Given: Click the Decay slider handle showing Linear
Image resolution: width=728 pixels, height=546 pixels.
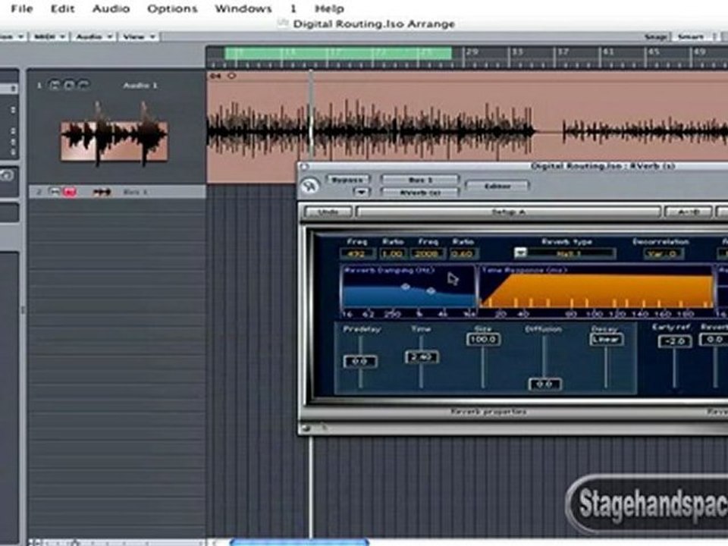Looking at the screenshot, I should pyautogui.click(x=606, y=340).
